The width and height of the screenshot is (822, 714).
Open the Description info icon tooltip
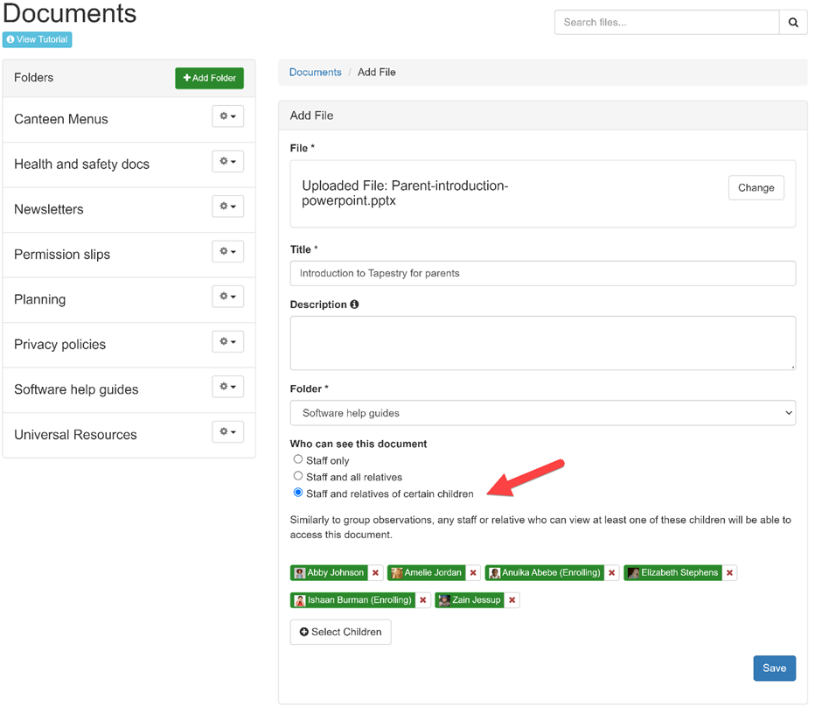click(x=354, y=304)
